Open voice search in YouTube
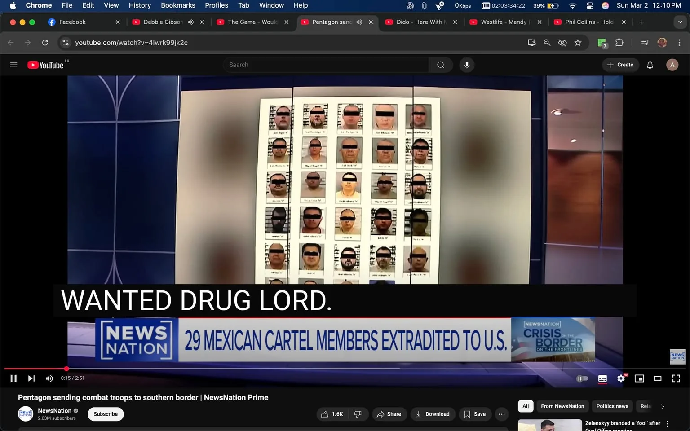The image size is (690, 431). tap(467, 65)
